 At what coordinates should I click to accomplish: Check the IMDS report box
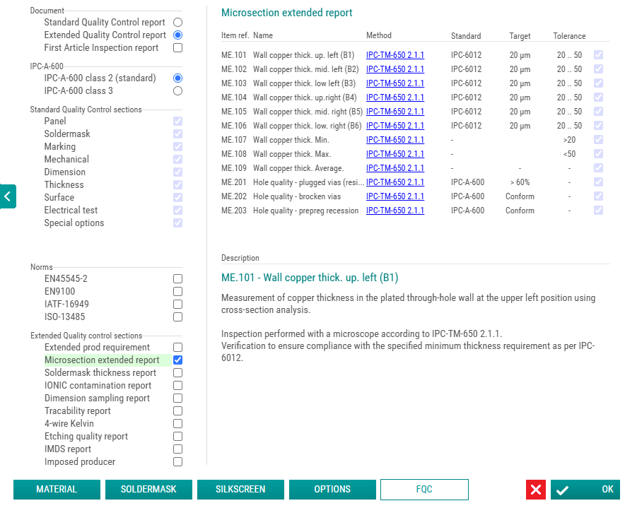coord(177,449)
